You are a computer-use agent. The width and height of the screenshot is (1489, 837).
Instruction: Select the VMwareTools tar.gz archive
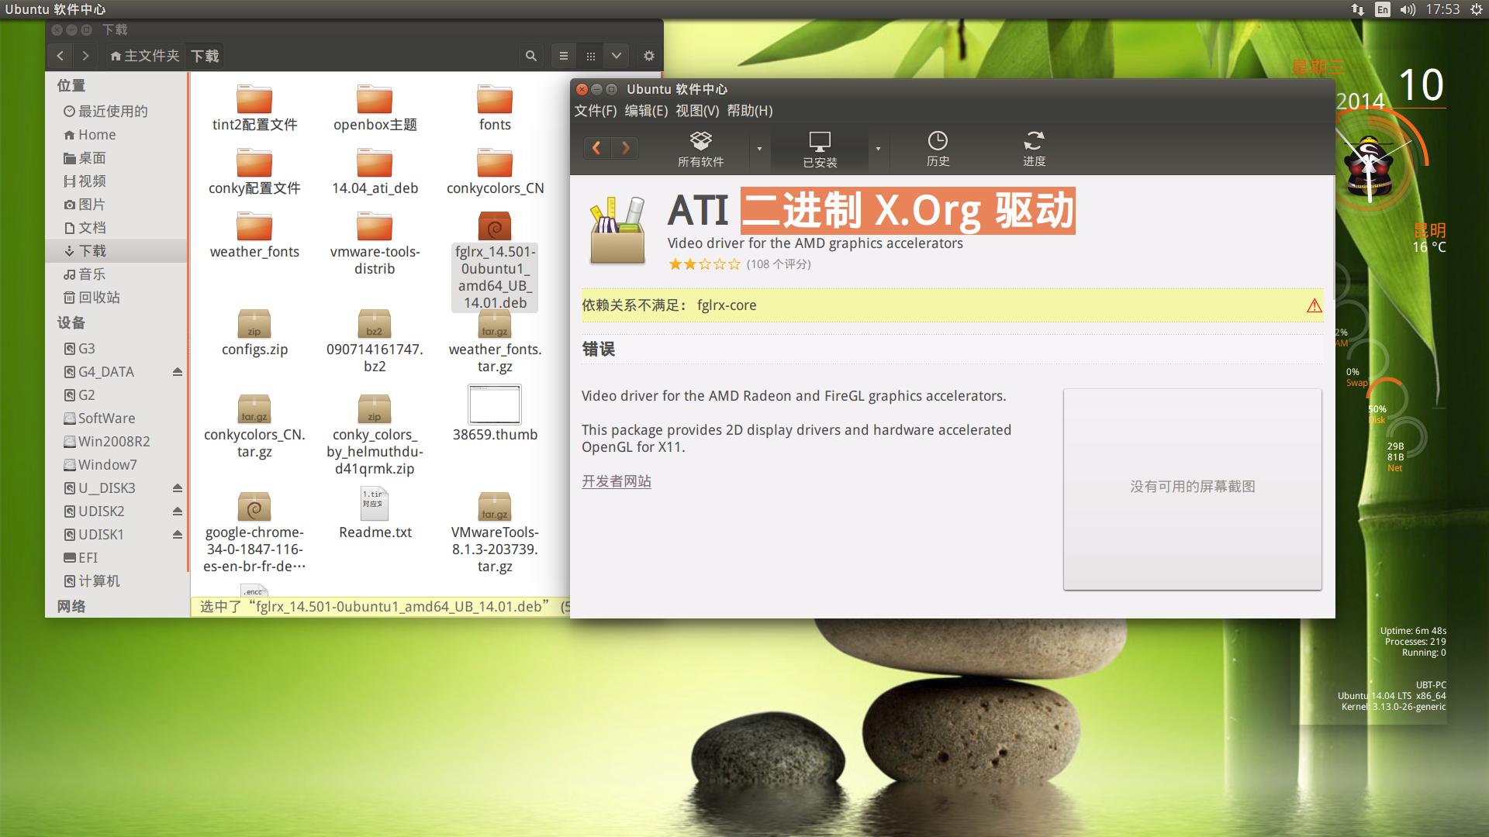pyautogui.click(x=495, y=532)
